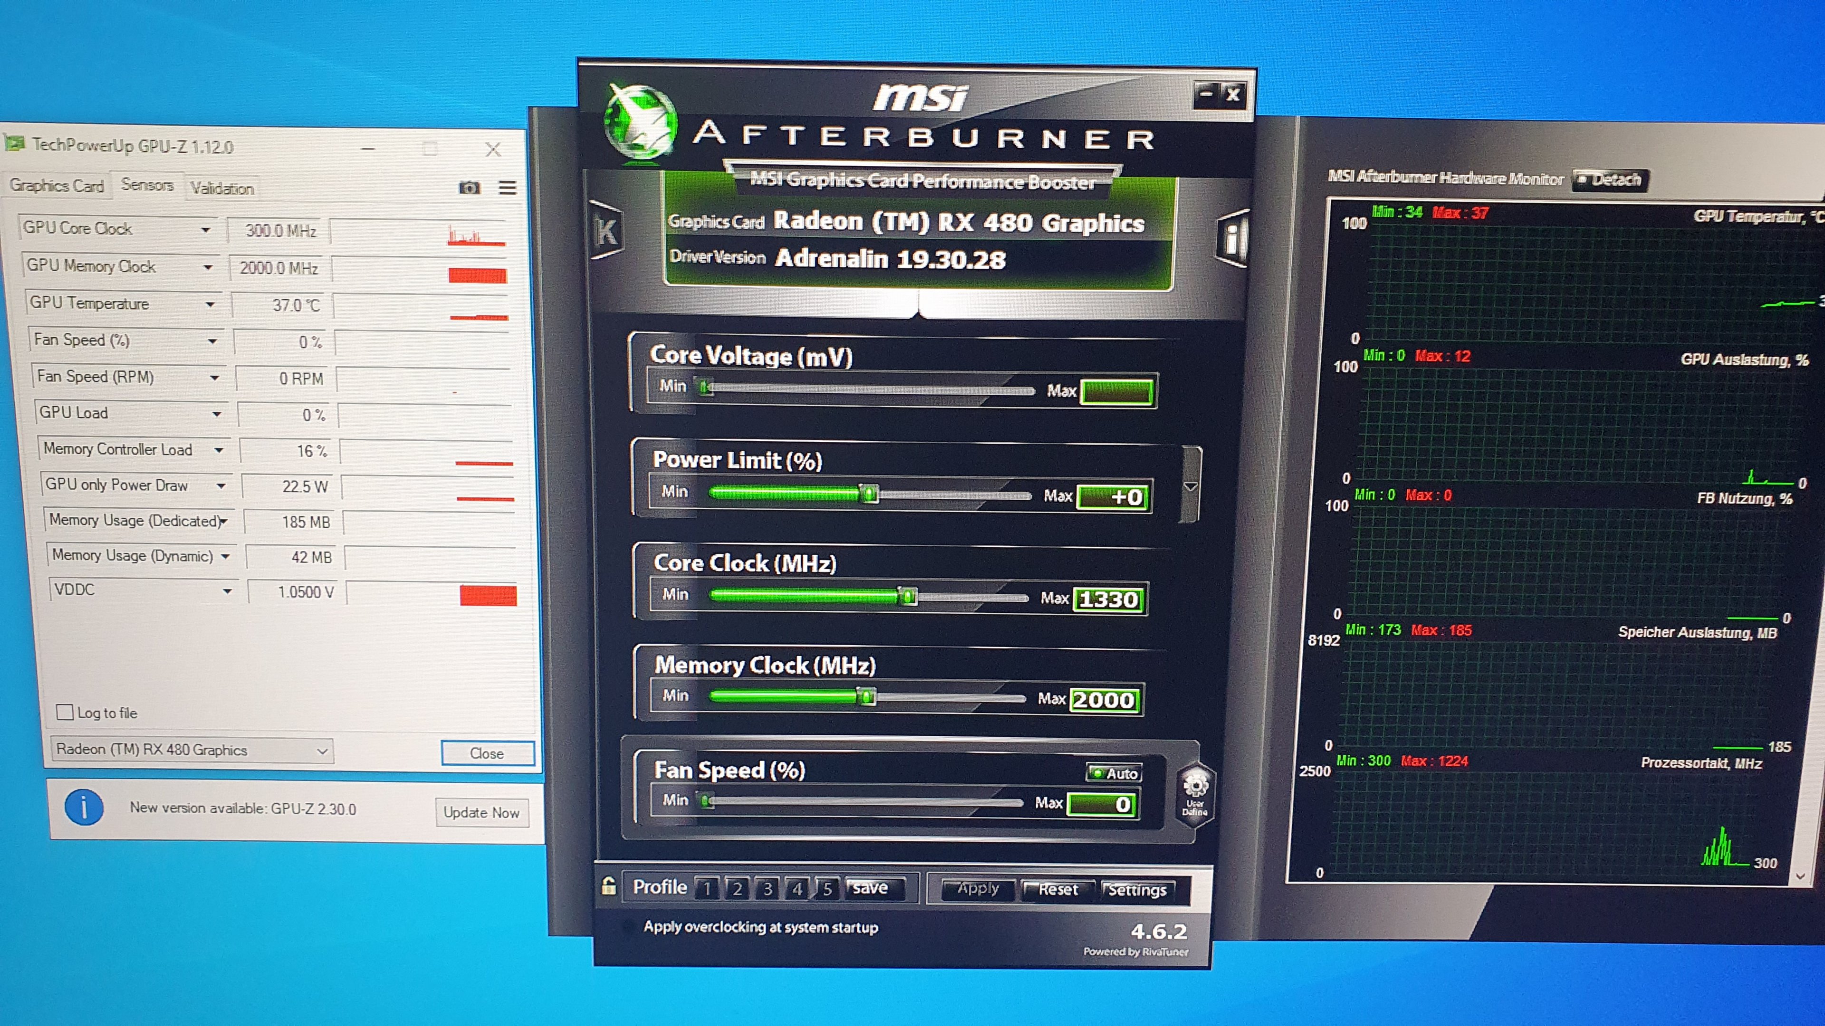Image resolution: width=1825 pixels, height=1026 pixels.
Task: Open the GPU Core Clock sensor dropdown
Action: pos(205,229)
